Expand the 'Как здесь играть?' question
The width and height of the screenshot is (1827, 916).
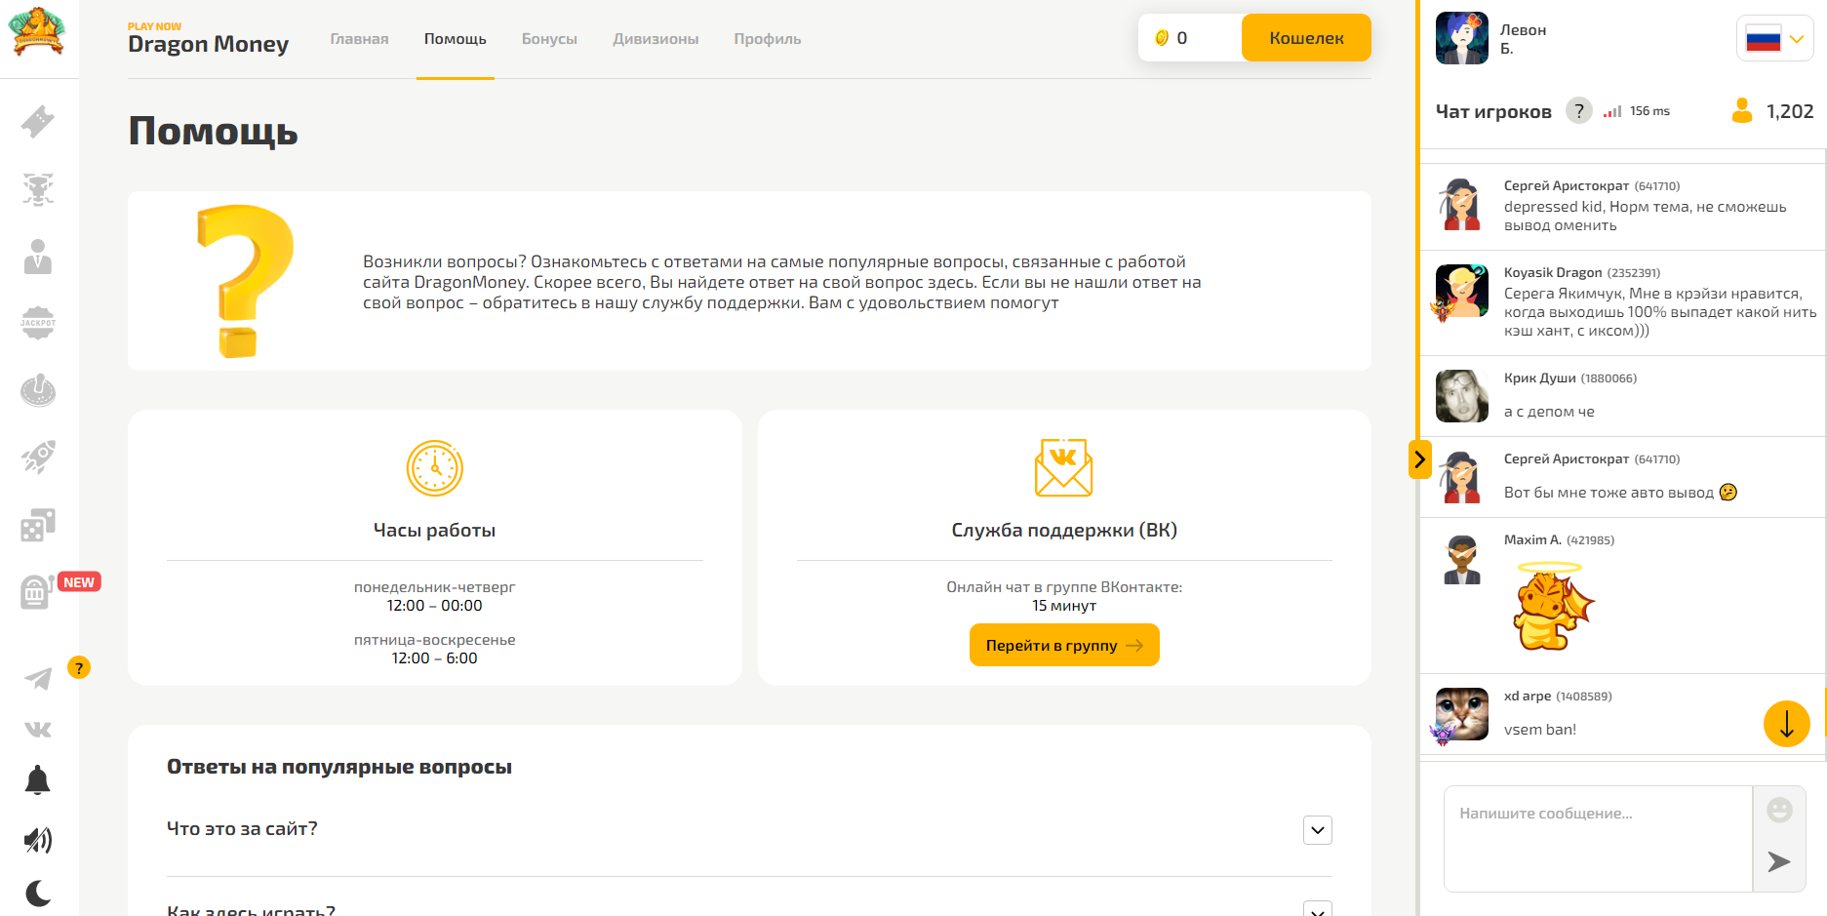1317,909
